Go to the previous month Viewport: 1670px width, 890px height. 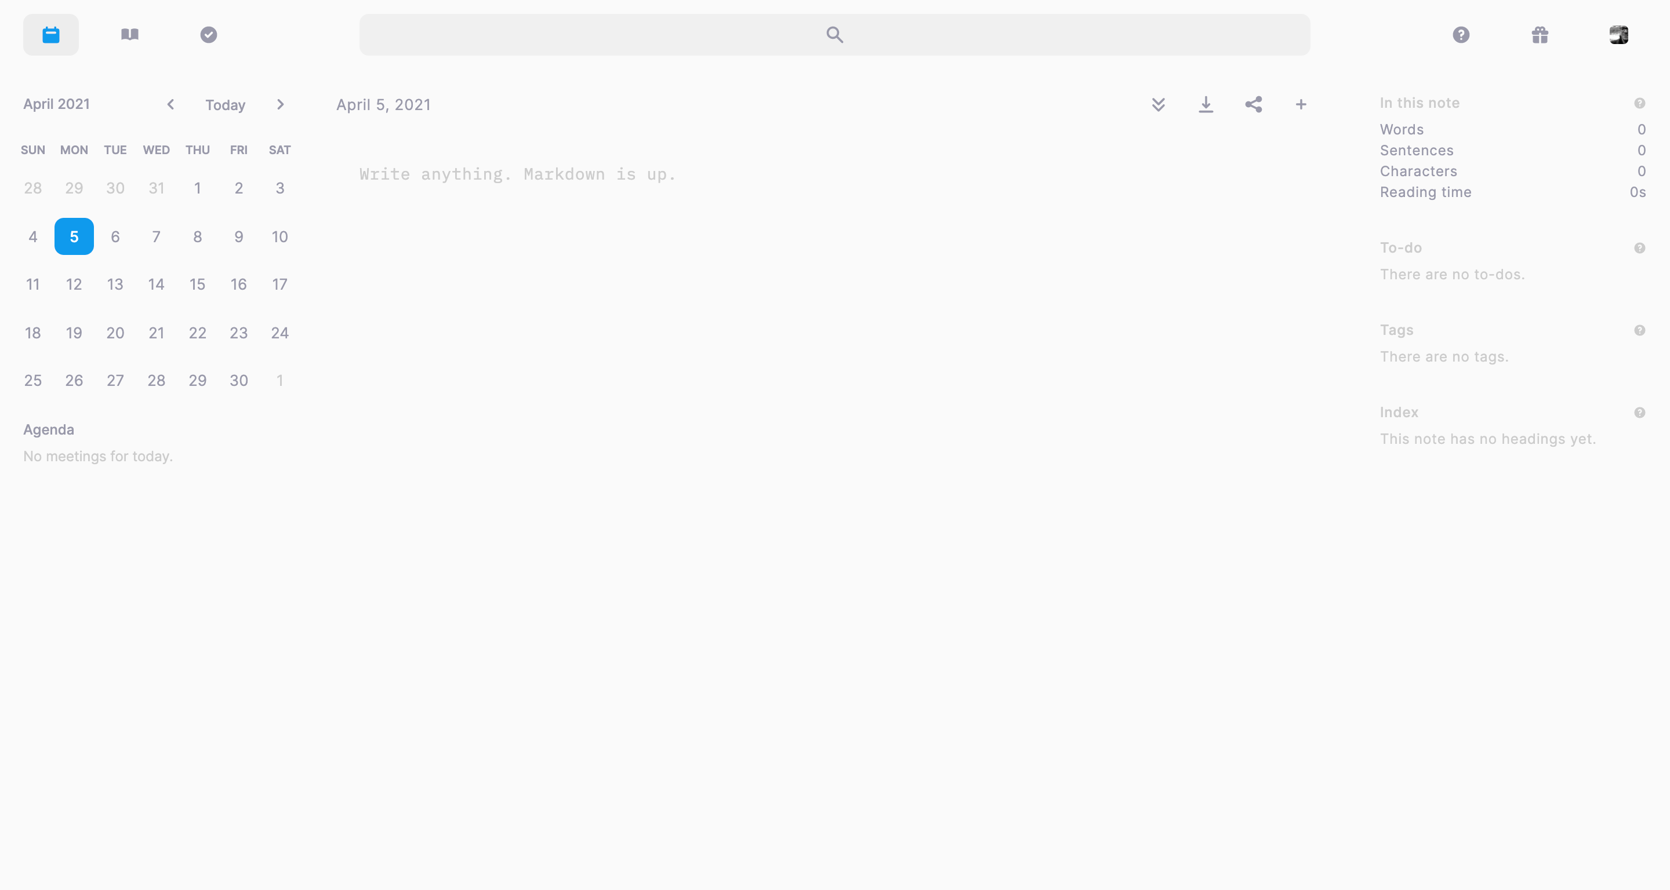pyautogui.click(x=170, y=104)
